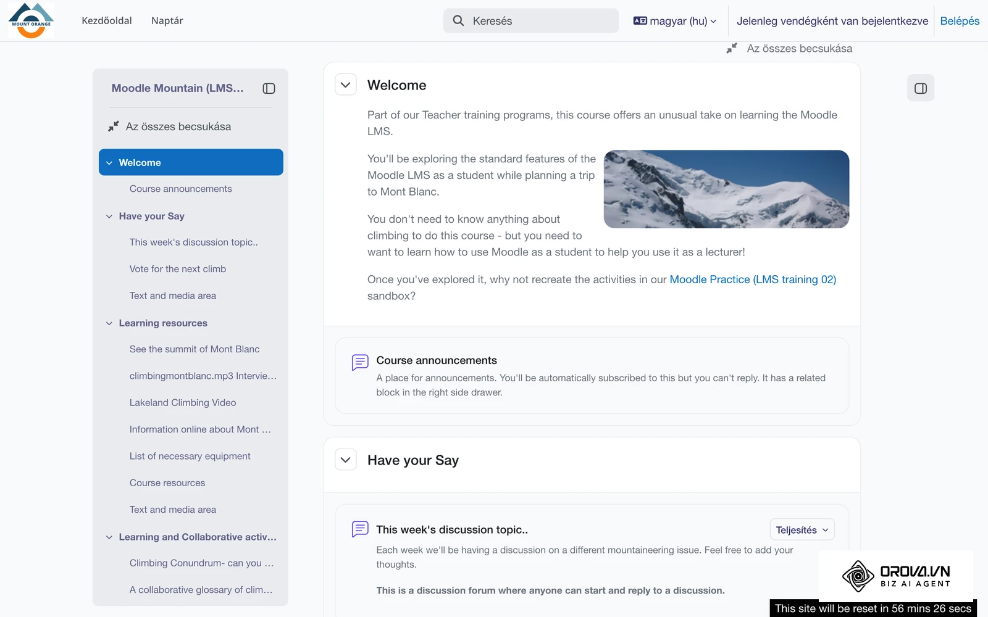Click Az összes becsukása text in sidebar
This screenshot has width=988, height=617.
tap(178, 126)
